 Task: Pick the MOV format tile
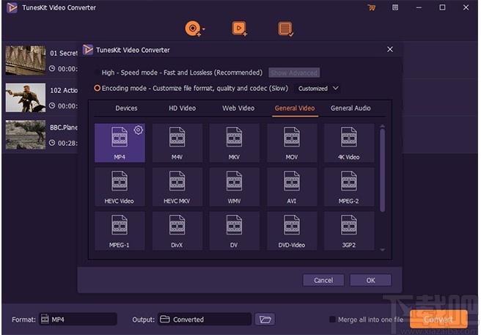291,143
